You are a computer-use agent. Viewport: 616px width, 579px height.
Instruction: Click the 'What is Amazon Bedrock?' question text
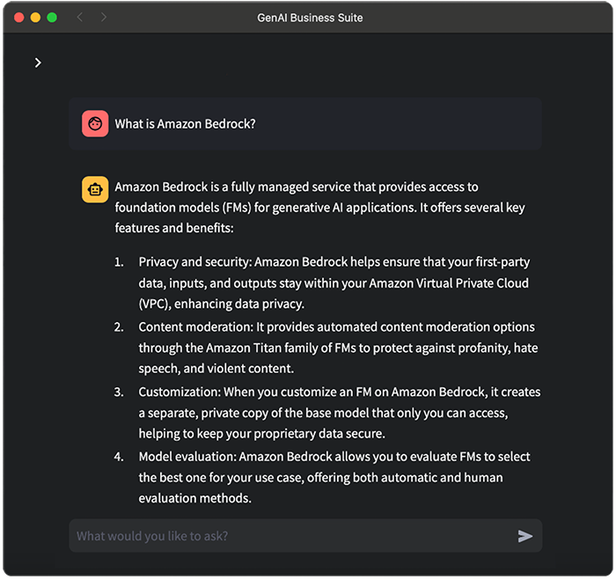pyautogui.click(x=185, y=124)
